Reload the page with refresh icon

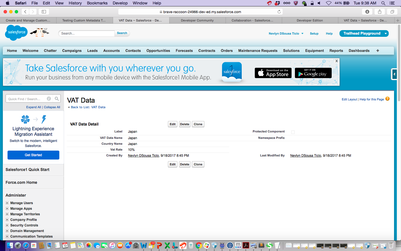click(279, 12)
